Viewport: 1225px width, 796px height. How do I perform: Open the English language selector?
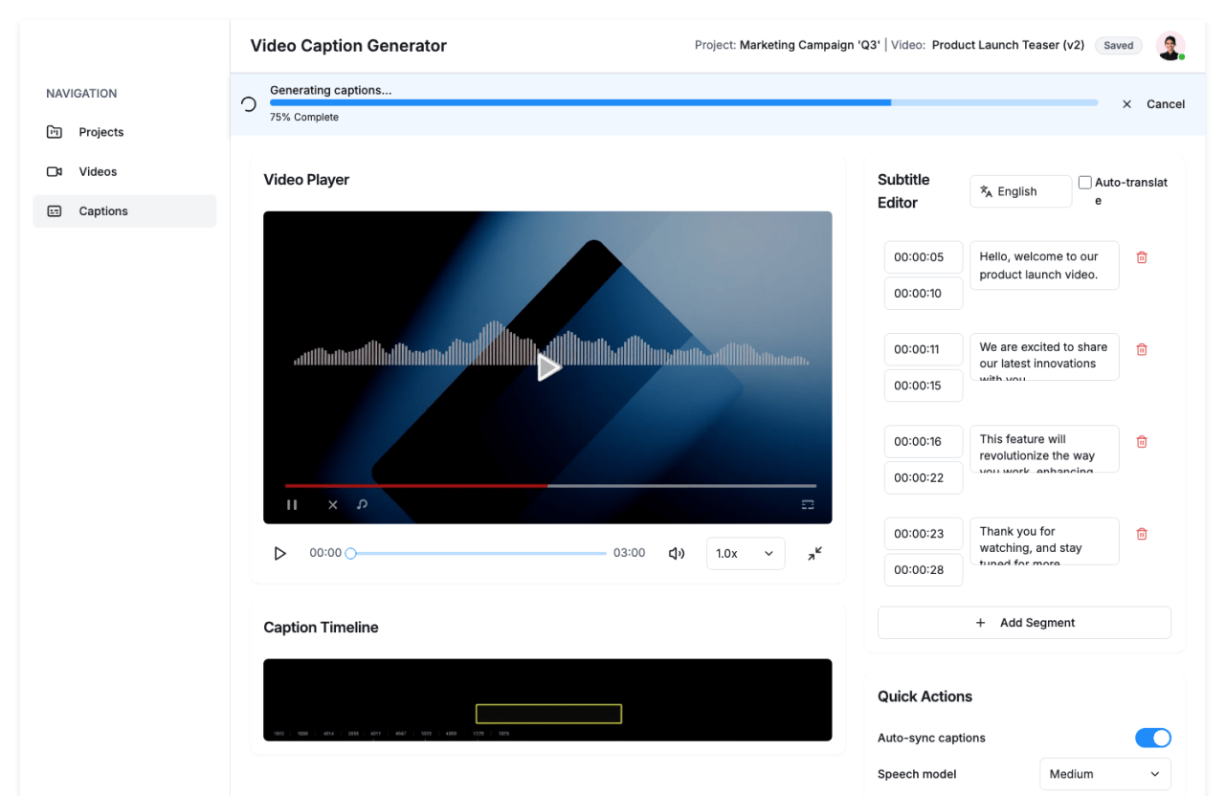[1020, 191]
